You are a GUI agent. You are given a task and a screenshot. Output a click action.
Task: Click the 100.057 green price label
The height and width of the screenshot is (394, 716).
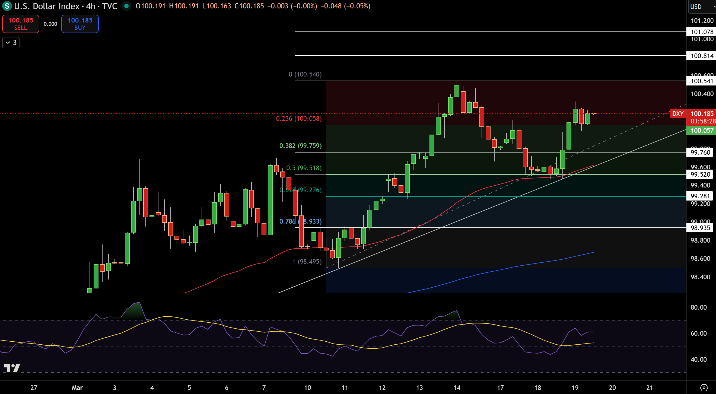702,131
